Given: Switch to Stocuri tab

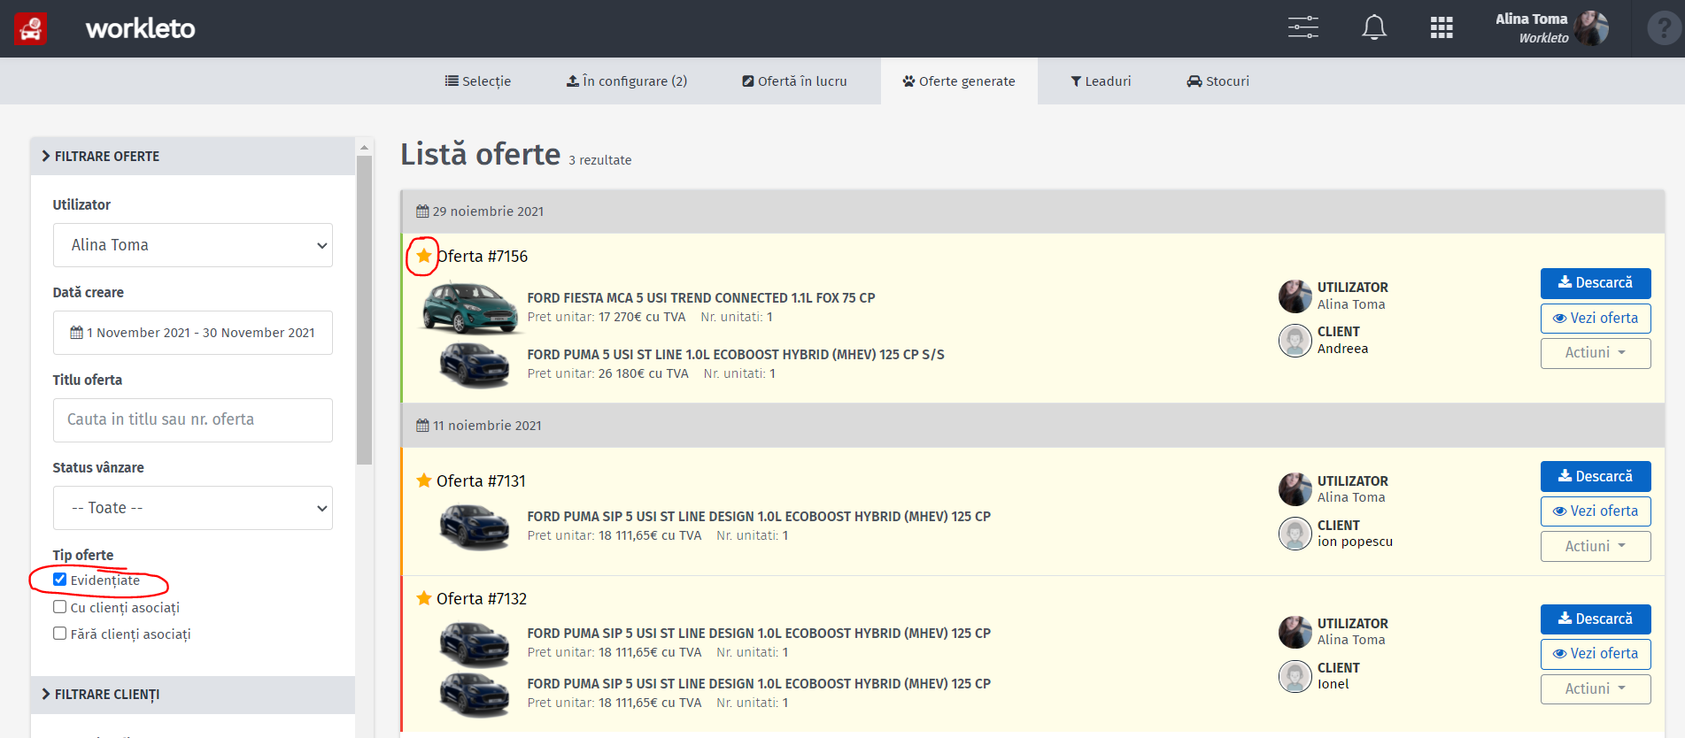Looking at the screenshot, I should tap(1217, 81).
